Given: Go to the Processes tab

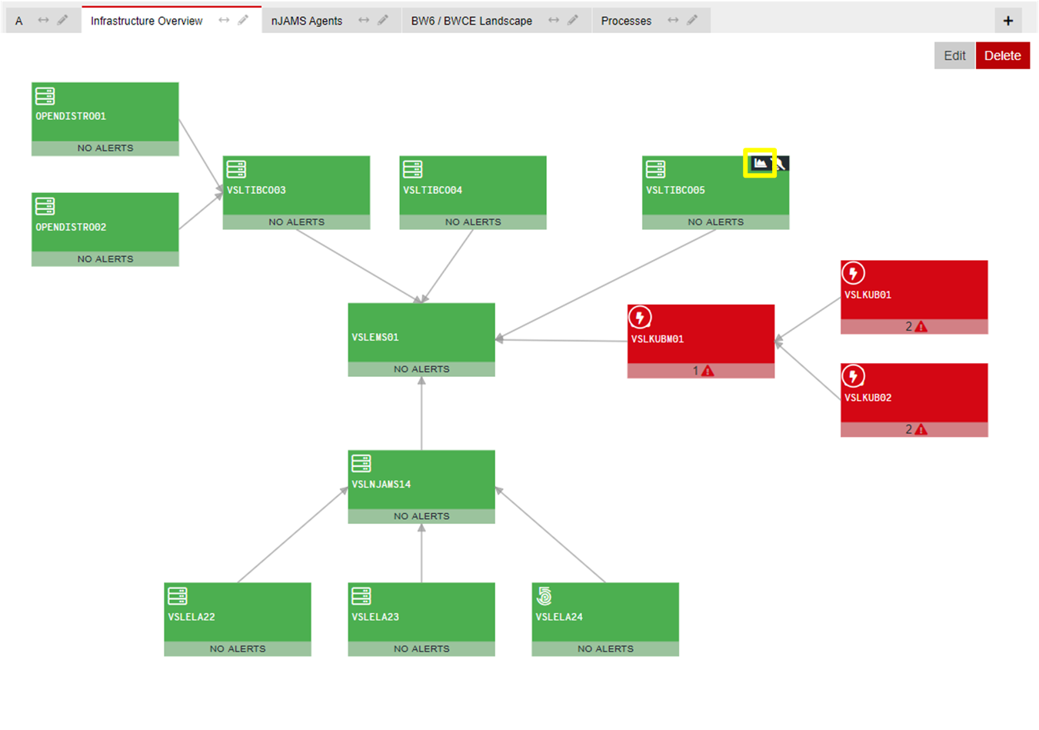Looking at the screenshot, I should click(626, 21).
